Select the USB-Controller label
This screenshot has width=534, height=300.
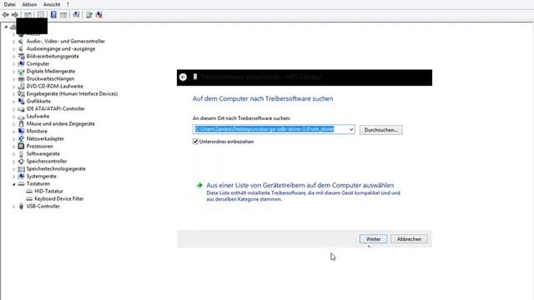(x=43, y=206)
